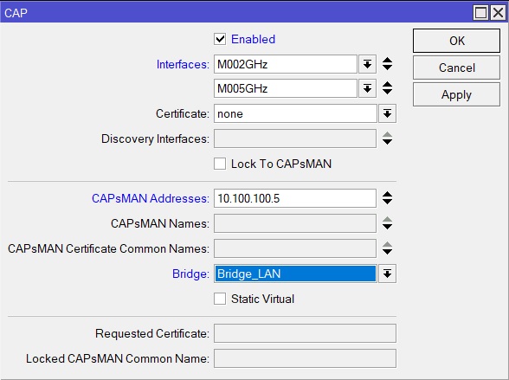Image resolution: width=509 pixels, height=380 pixels.
Task: Enable Lock To CAPsMAN checkbox
Action: pyautogui.click(x=220, y=164)
